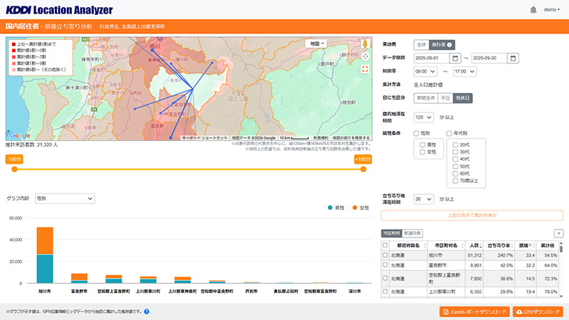Screen dimensions: 569x320
Task: Download the Excel report
Action: click(x=472, y=311)
